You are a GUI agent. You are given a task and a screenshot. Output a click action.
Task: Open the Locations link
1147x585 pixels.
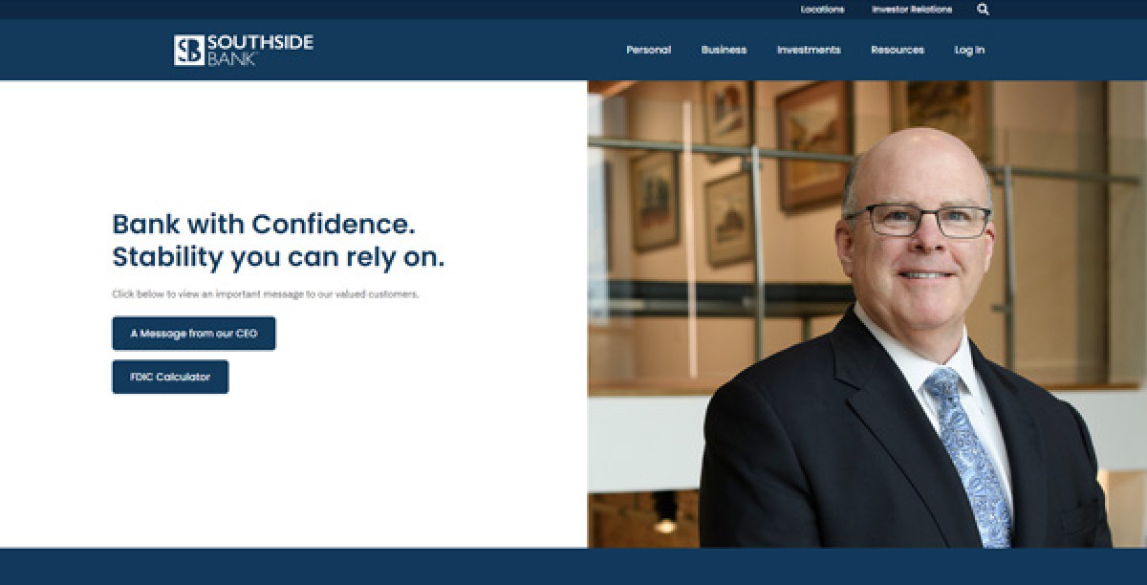pyautogui.click(x=822, y=10)
